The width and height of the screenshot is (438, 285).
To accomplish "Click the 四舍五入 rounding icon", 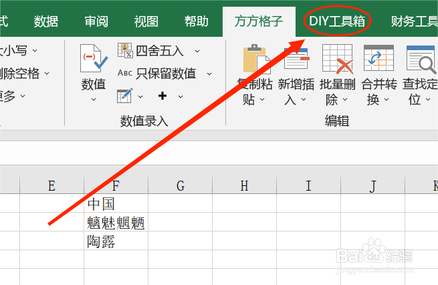I will pos(125,51).
